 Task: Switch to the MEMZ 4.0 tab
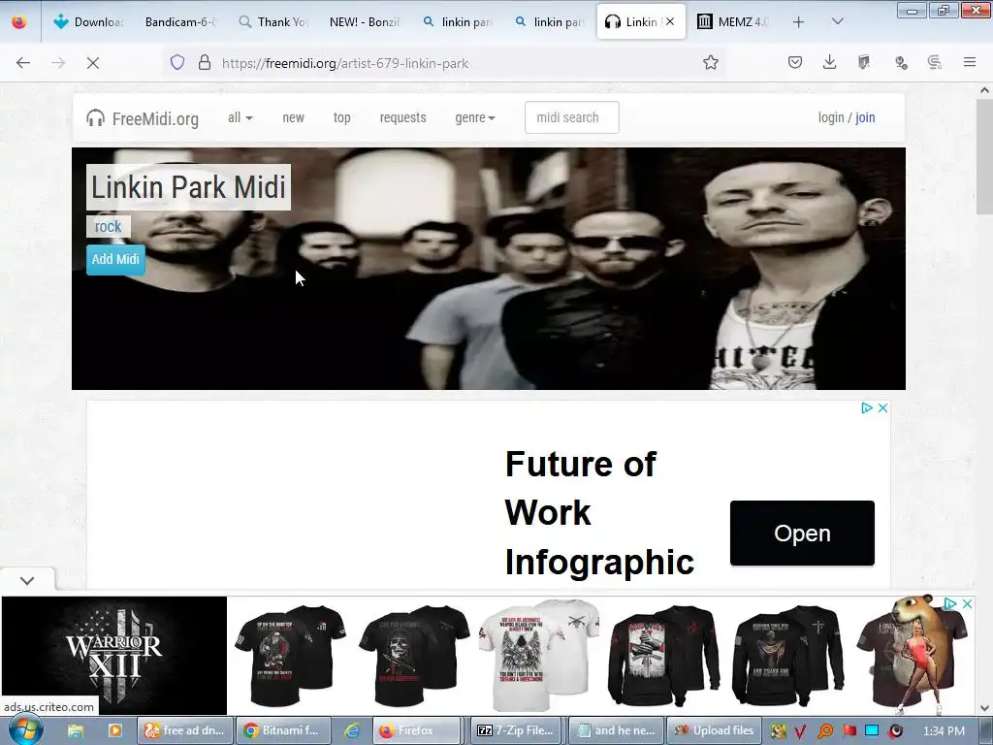pyautogui.click(x=733, y=21)
